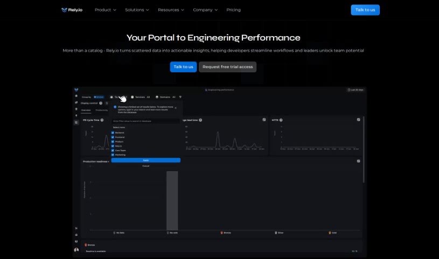This screenshot has height=259, width=439.
Task: Click the gray No rank bar
Action: 172,201
